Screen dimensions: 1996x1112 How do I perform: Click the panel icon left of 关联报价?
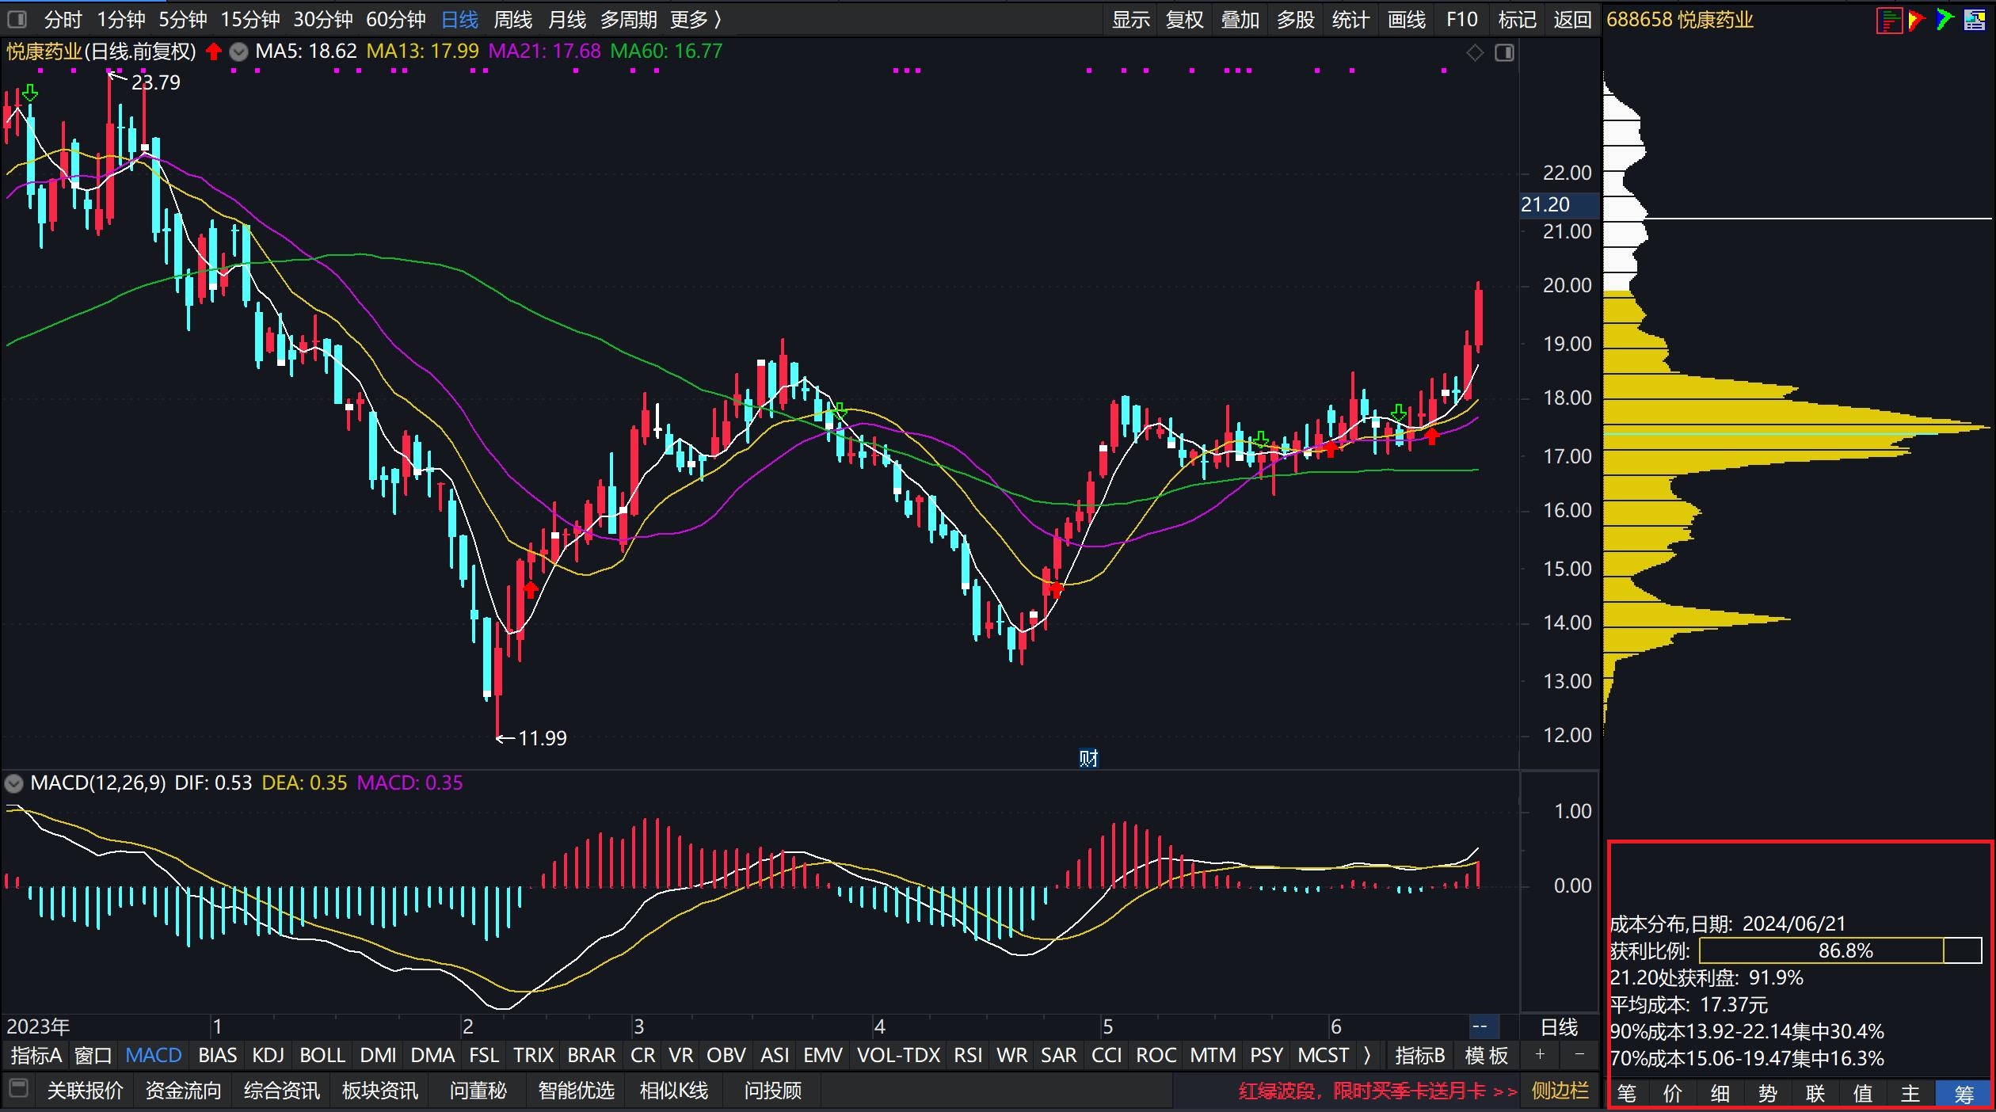click(x=18, y=1089)
